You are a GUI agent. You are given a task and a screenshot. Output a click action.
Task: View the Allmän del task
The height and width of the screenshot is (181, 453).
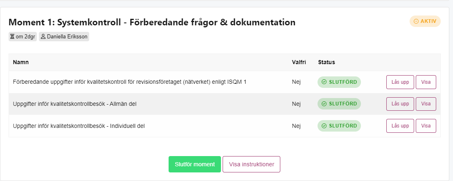coord(426,104)
